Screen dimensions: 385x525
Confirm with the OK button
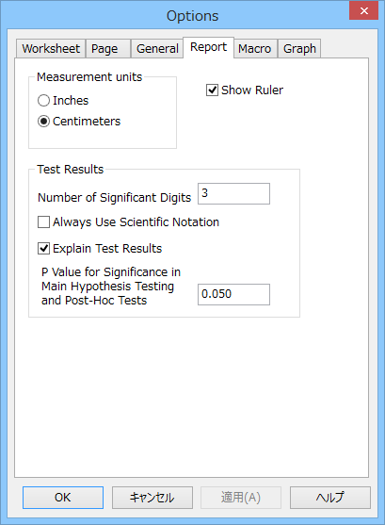point(63,498)
